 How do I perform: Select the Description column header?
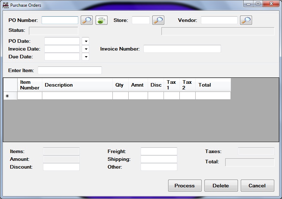[77, 85]
